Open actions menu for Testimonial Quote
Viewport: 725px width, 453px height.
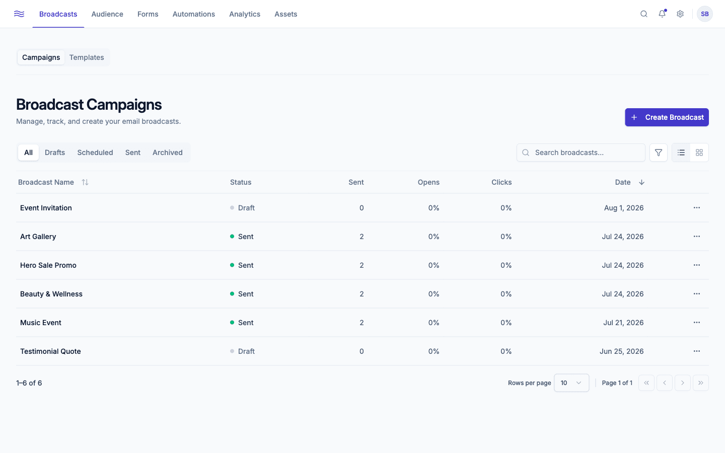coord(697,351)
